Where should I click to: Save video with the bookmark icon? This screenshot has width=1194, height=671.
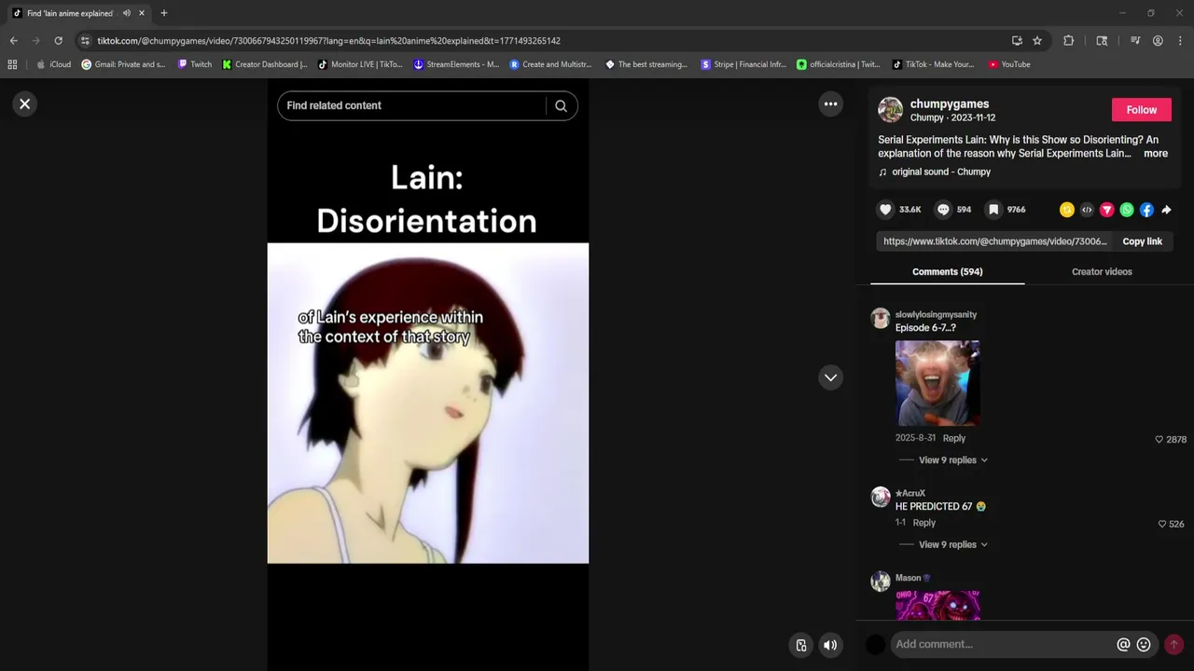tap(993, 210)
